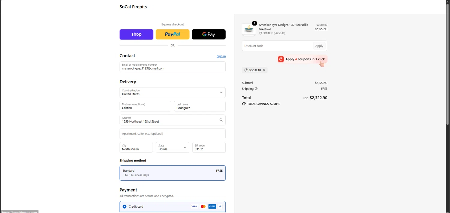Select the Standard shipping method
Screen dimensions: 450x213
[x=172, y=173]
